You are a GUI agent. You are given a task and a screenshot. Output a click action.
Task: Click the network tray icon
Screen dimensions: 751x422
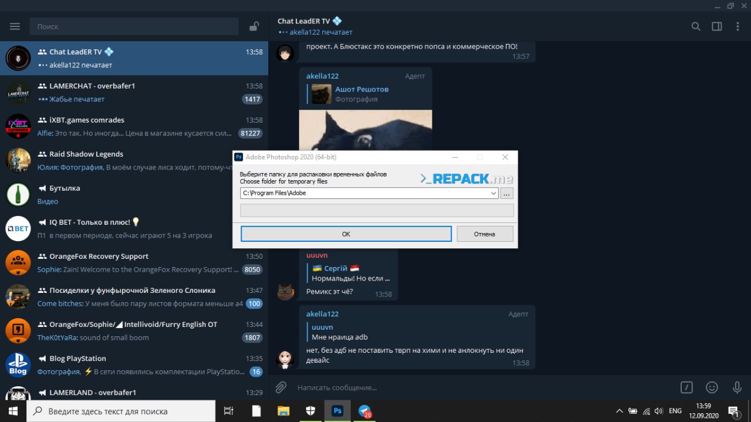(x=646, y=411)
